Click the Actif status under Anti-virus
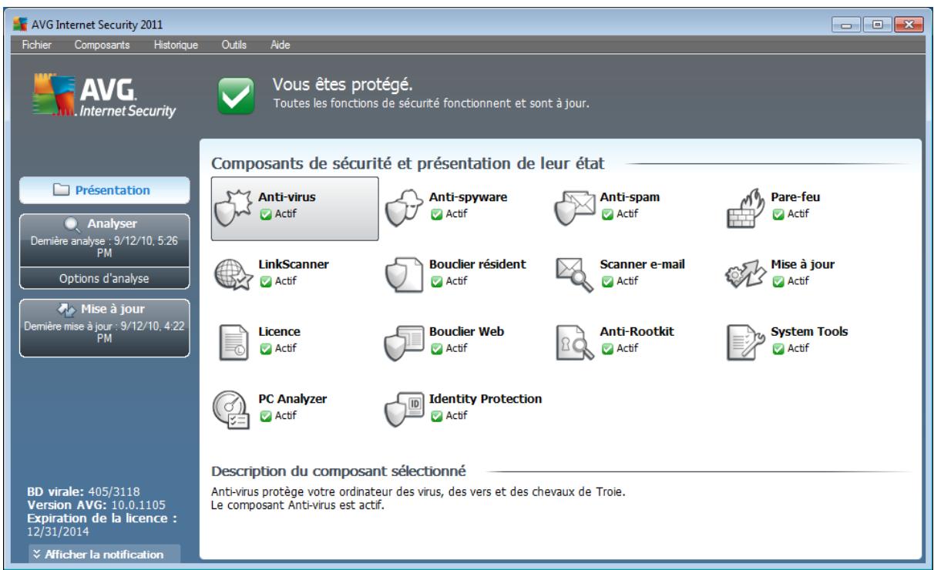934x570 pixels. coord(277,213)
